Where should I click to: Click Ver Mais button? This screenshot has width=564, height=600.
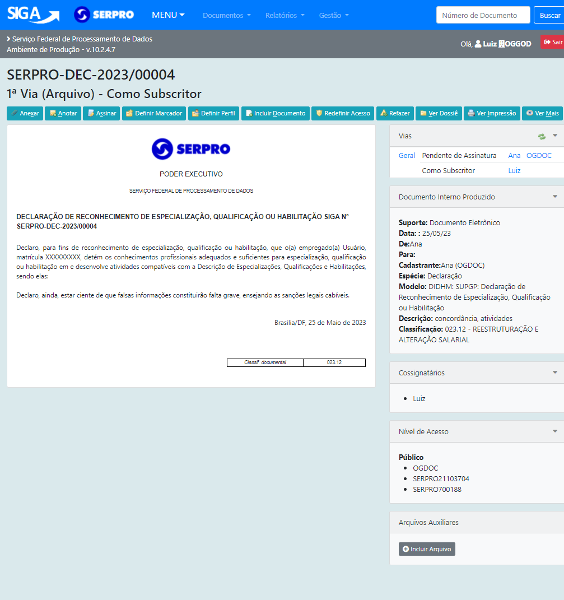click(542, 113)
